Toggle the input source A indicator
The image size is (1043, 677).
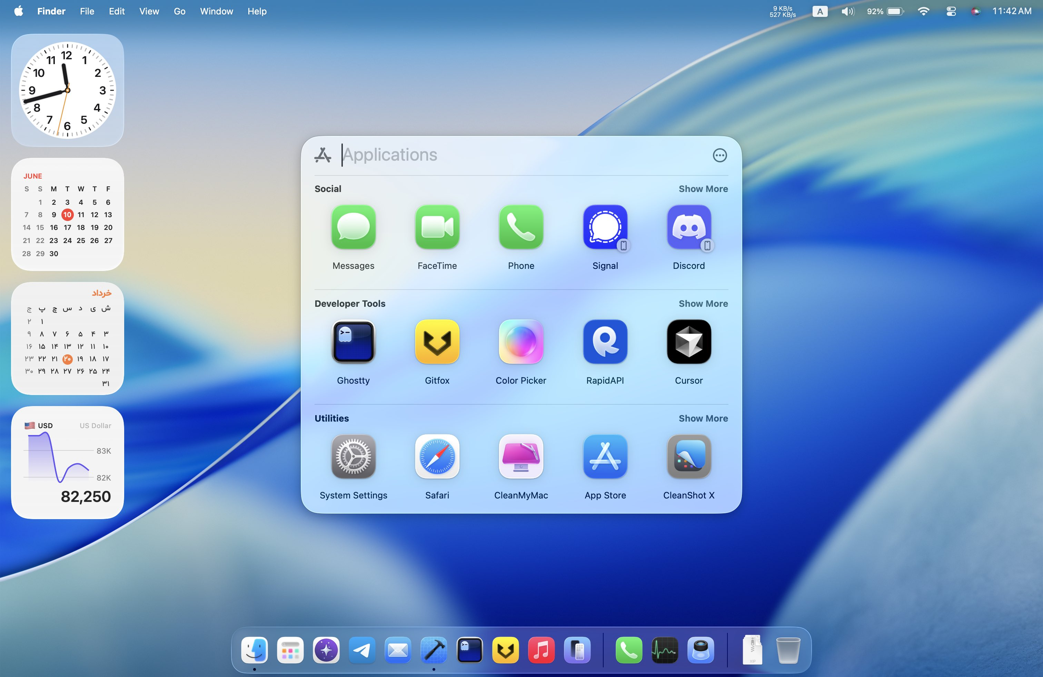819,11
